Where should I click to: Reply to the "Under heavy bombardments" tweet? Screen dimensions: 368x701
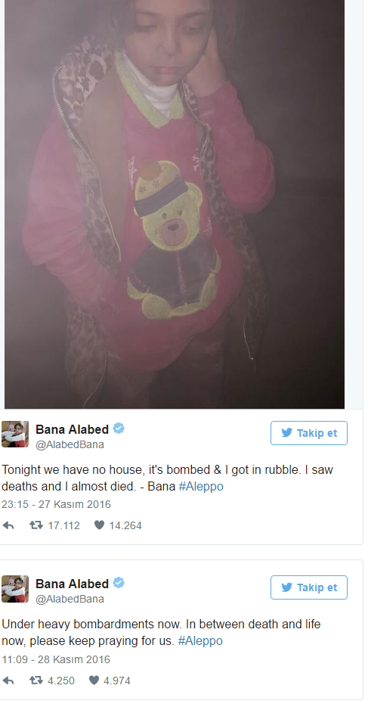(x=8, y=681)
